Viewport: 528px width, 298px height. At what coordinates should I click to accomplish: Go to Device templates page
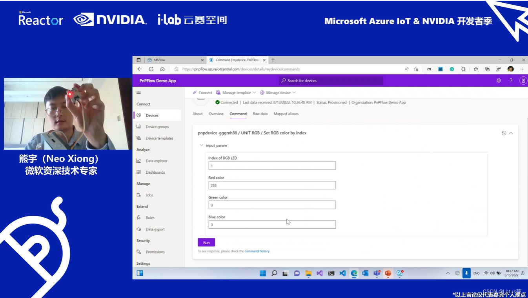coord(159,138)
